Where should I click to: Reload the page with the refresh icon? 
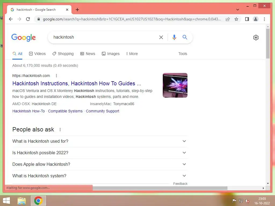[x=28, y=19]
